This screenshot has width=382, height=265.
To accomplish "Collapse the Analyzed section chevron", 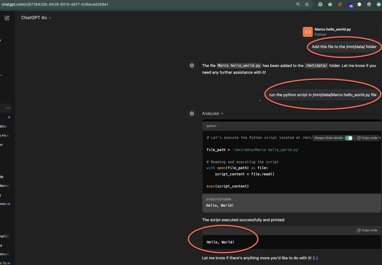I will 222,113.
